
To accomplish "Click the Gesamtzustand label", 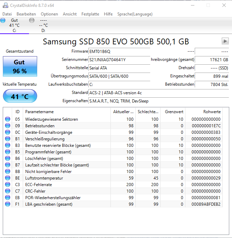I will [x=20, y=51].
